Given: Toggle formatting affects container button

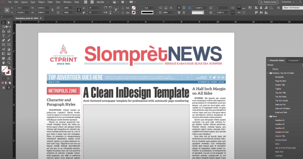Looking at the screenshot, I should coord(4,79).
